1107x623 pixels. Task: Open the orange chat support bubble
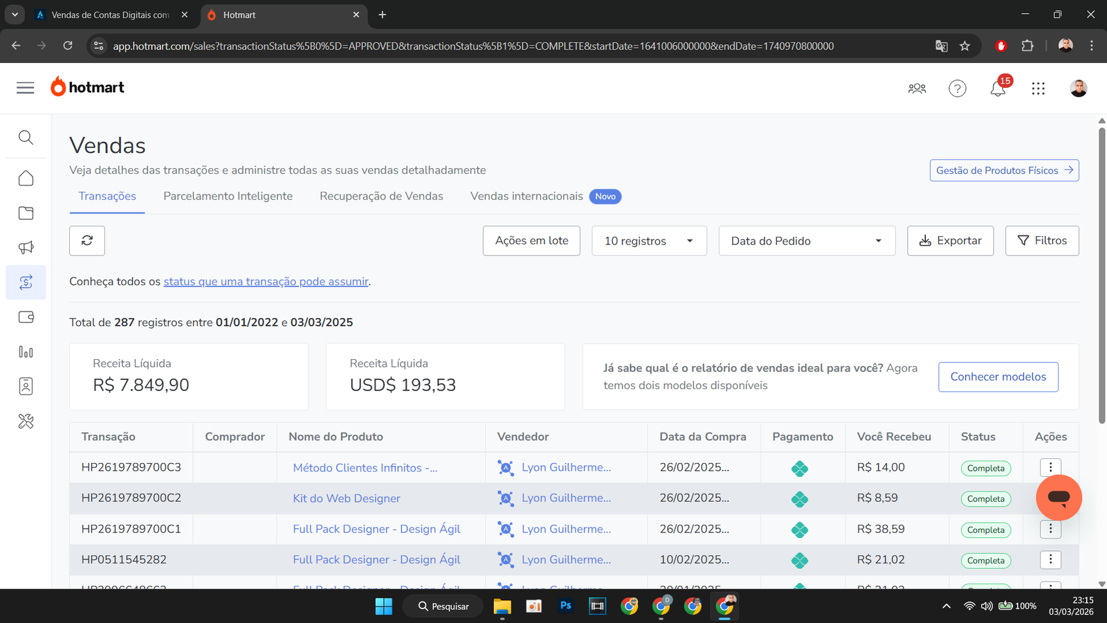1059,498
